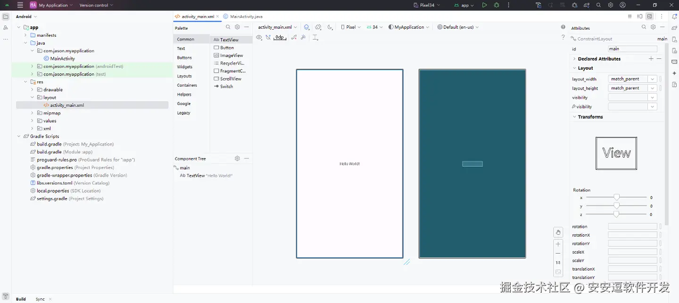
Task: Open the Build tab at bottom
Action: pos(21,299)
